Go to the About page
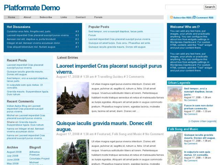 pyautogui.click(x=27, y=17)
